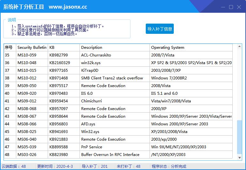Click the Description column header

[114, 48]
